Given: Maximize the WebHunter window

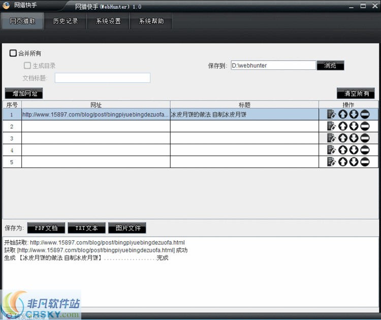Looking at the screenshot, I should point(363,6).
